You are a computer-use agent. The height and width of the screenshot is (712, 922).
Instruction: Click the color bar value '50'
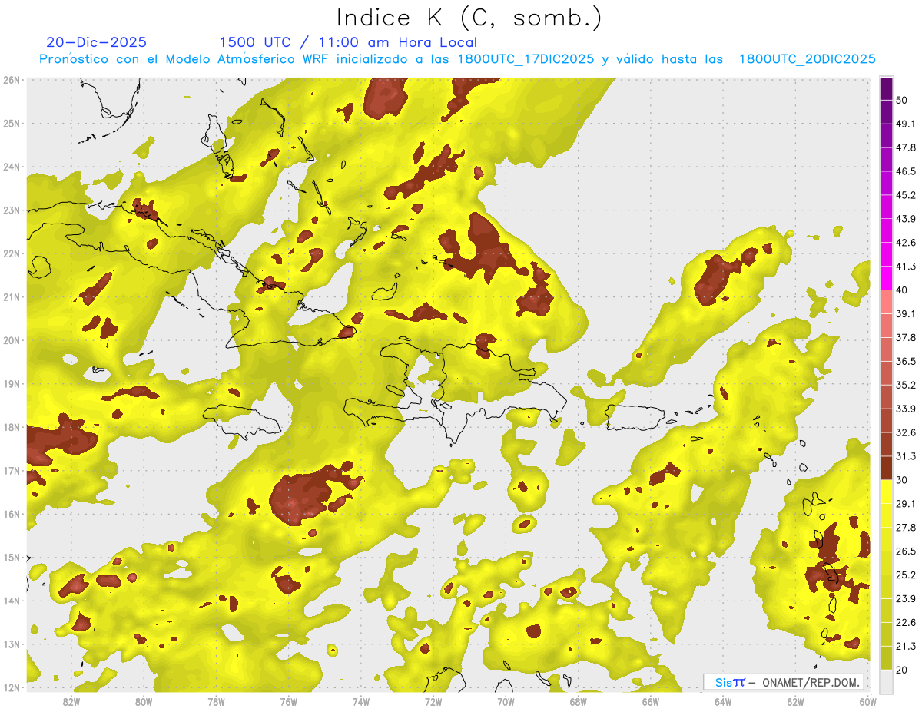click(x=901, y=100)
